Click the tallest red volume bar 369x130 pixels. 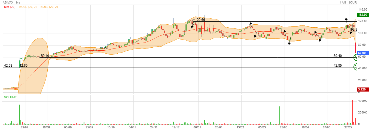(x=352, y=112)
